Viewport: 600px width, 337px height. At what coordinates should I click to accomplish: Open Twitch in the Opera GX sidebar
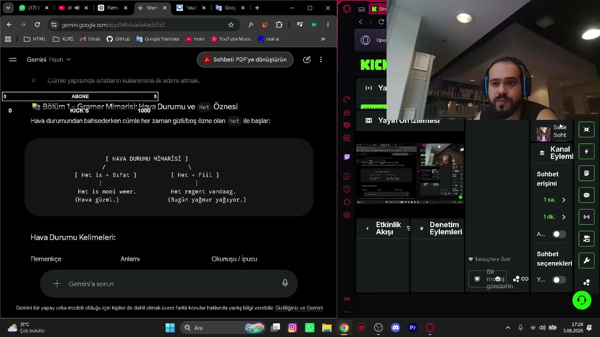pyautogui.click(x=347, y=157)
